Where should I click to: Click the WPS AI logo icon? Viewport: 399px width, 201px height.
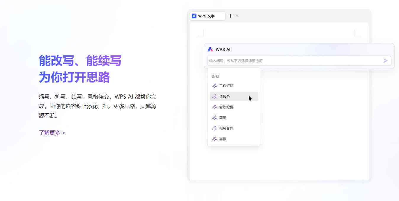pos(210,50)
